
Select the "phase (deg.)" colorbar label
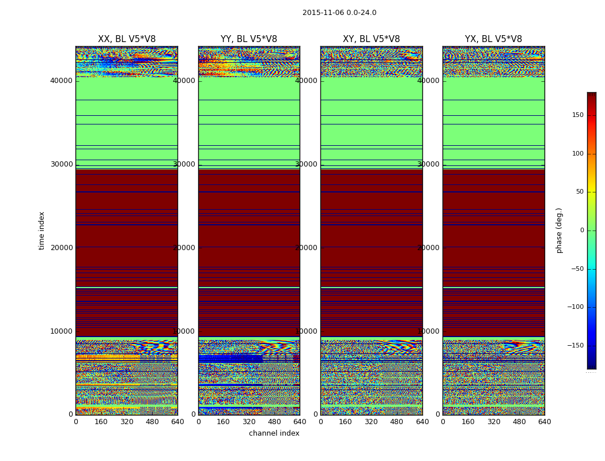(x=559, y=231)
